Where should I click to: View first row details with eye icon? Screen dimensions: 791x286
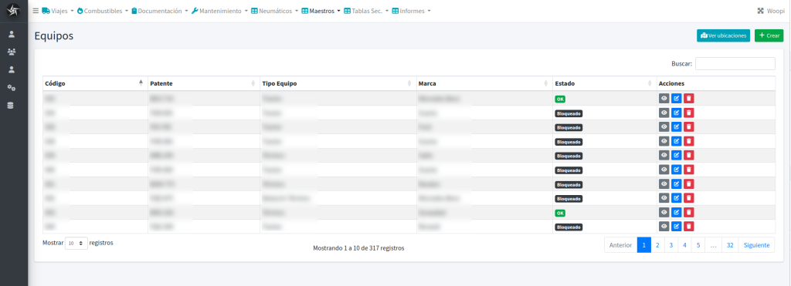[x=664, y=99]
